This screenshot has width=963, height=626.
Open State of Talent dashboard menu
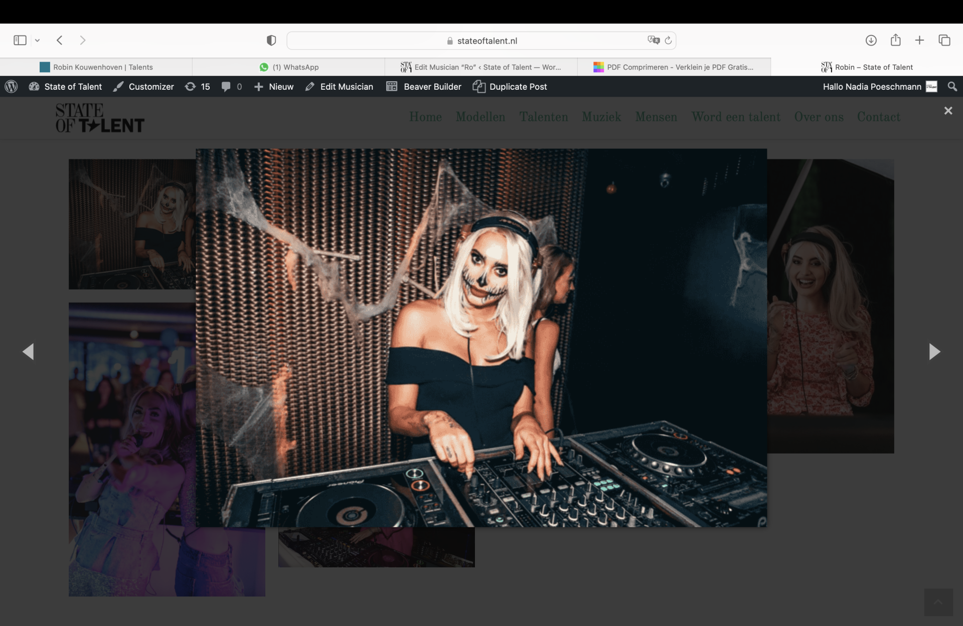point(66,87)
